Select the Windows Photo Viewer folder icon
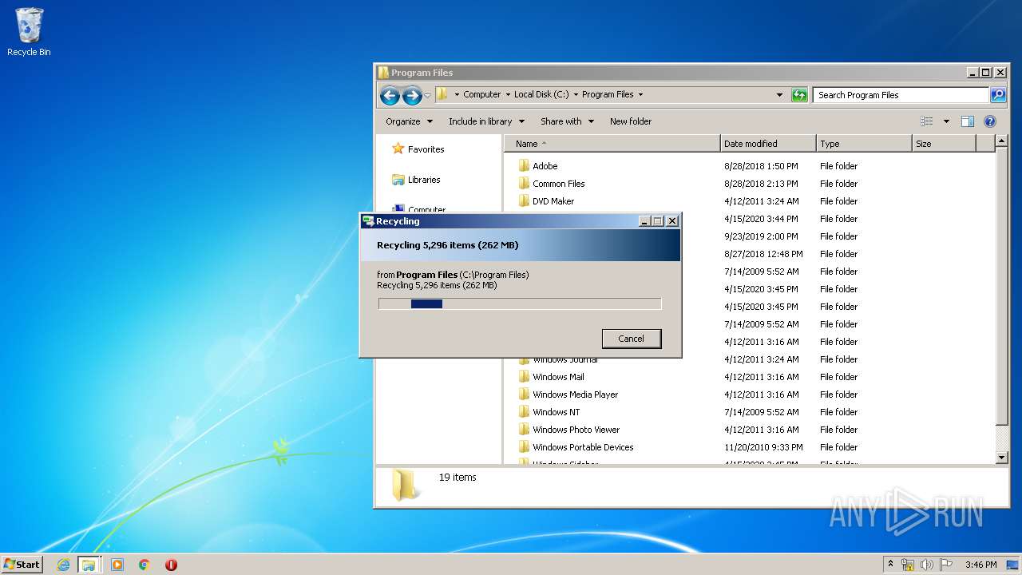Image resolution: width=1022 pixels, height=575 pixels. [524, 430]
